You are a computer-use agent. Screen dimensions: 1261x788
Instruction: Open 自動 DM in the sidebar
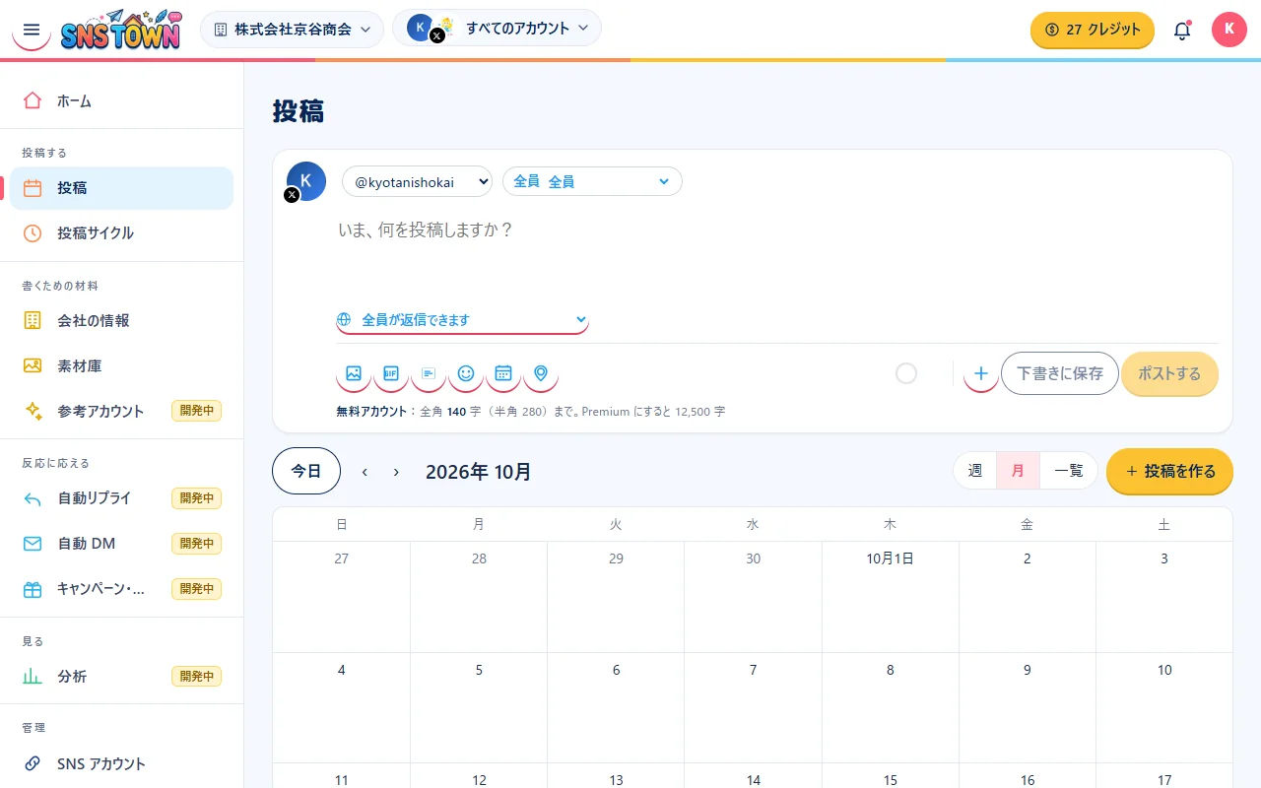(122, 544)
